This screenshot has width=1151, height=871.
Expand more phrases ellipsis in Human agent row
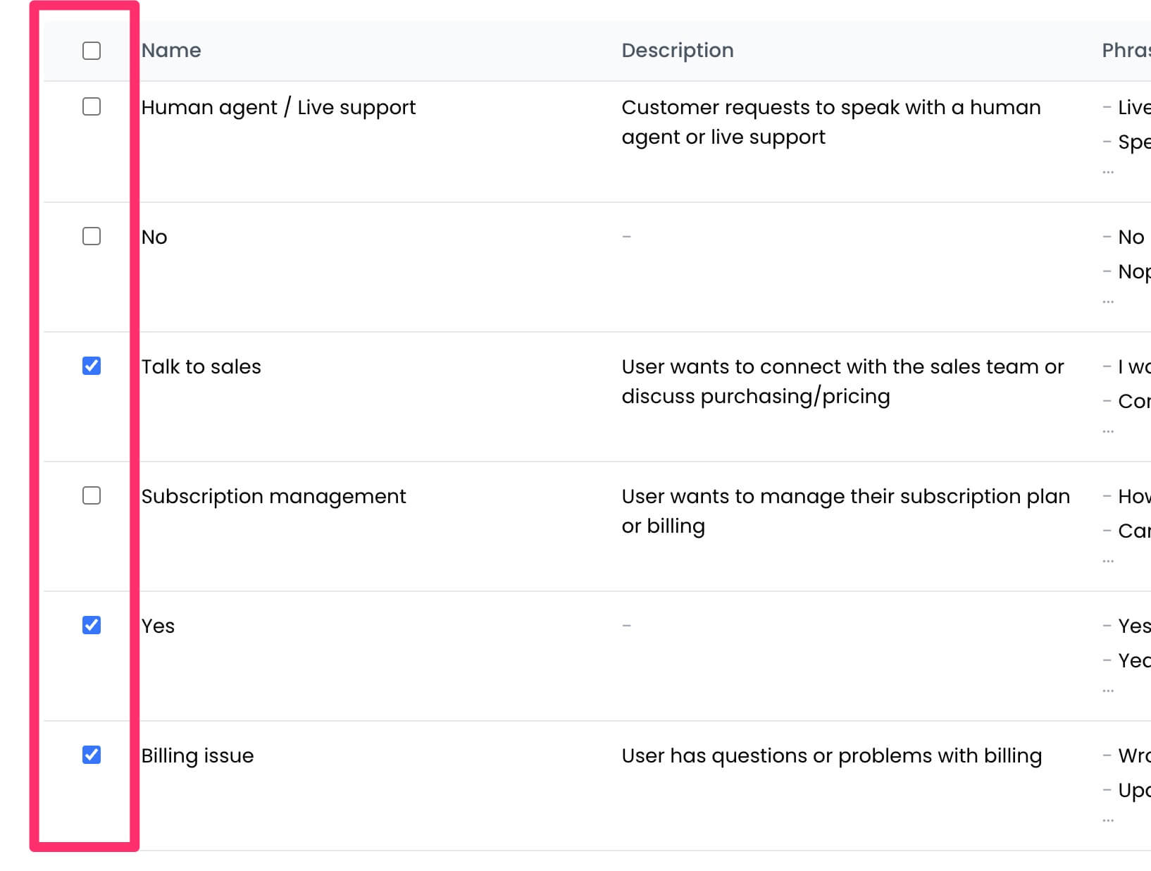(x=1108, y=172)
